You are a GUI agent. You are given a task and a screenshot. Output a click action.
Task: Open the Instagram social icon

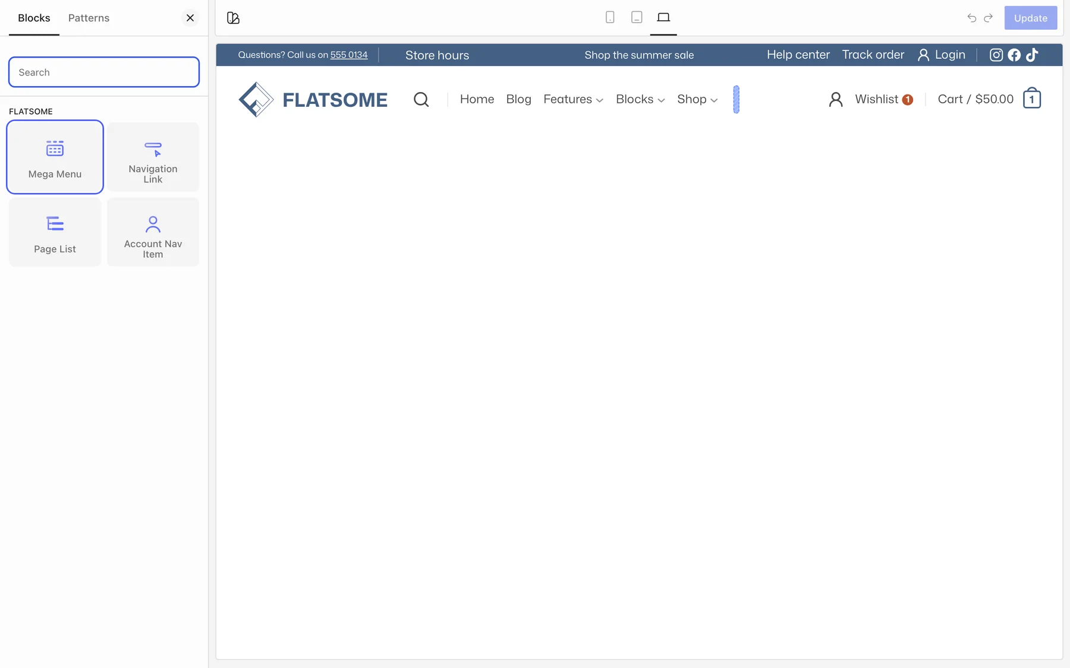point(996,55)
